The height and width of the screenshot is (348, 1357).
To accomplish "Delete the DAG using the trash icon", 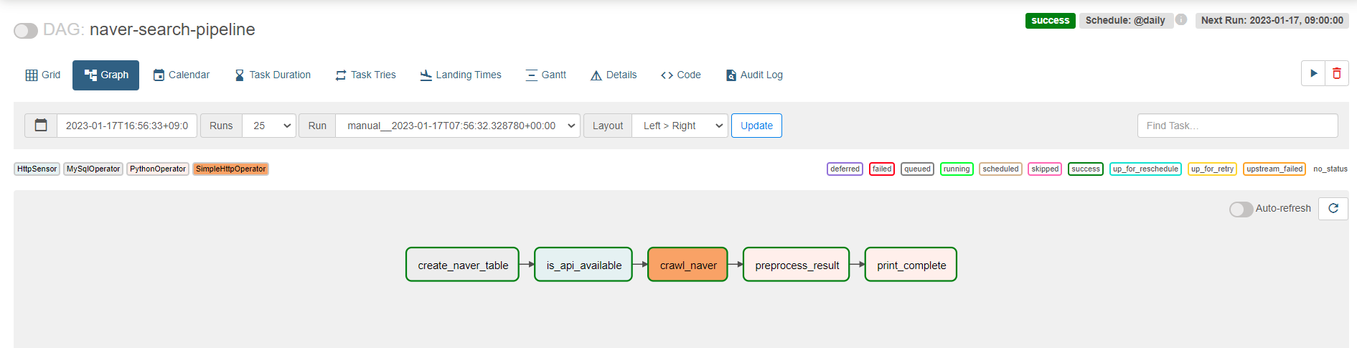I will (x=1337, y=73).
